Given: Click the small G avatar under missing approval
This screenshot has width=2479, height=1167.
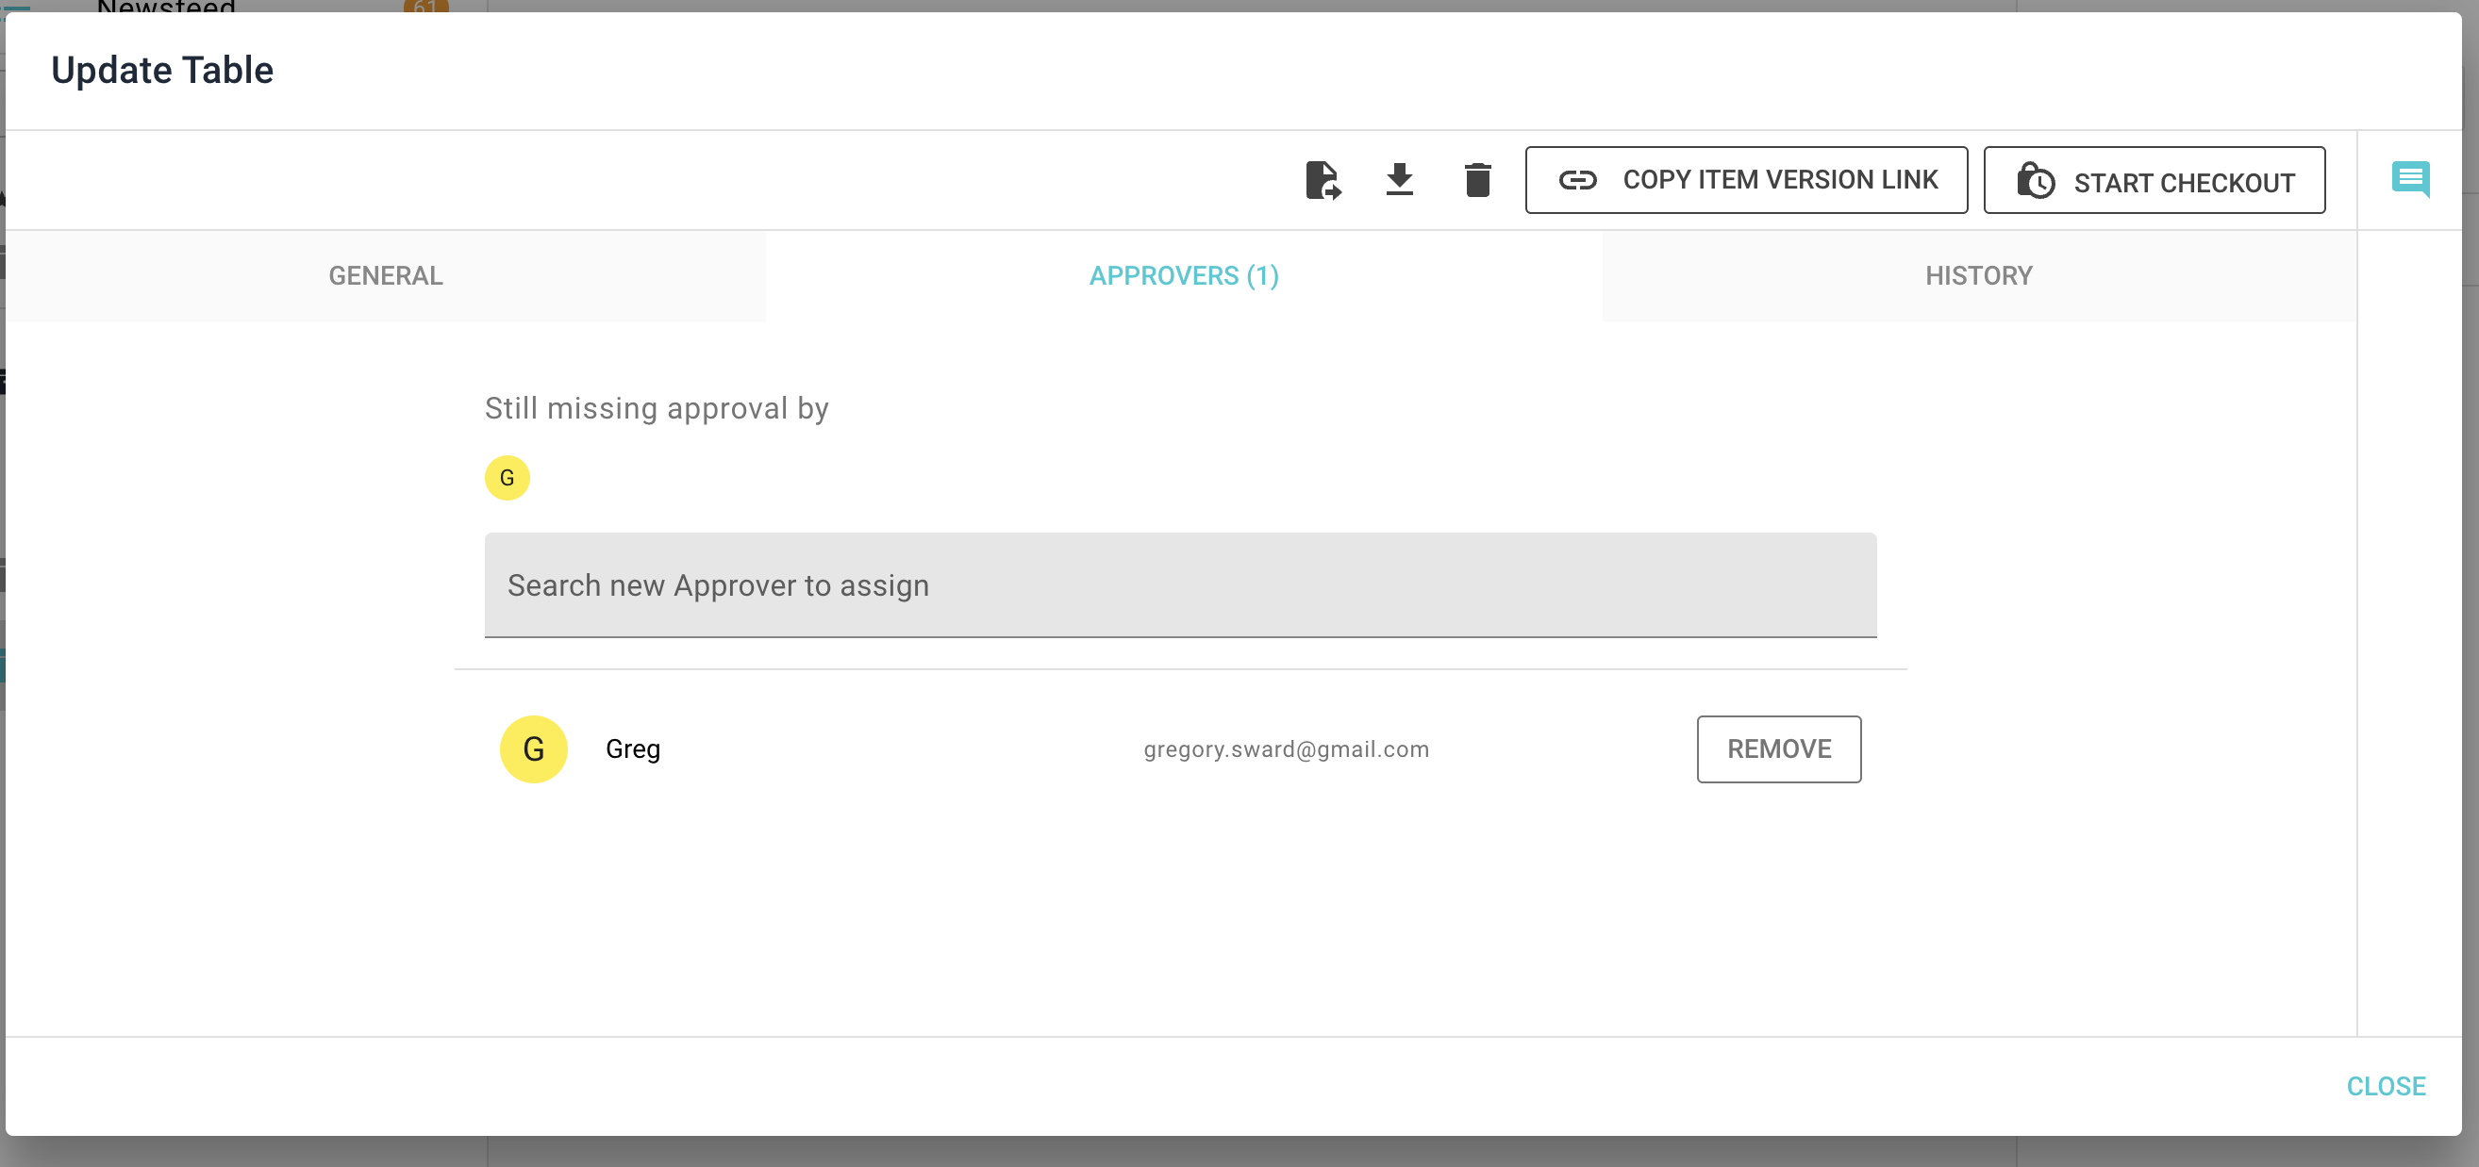Looking at the screenshot, I should coord(507,478).
